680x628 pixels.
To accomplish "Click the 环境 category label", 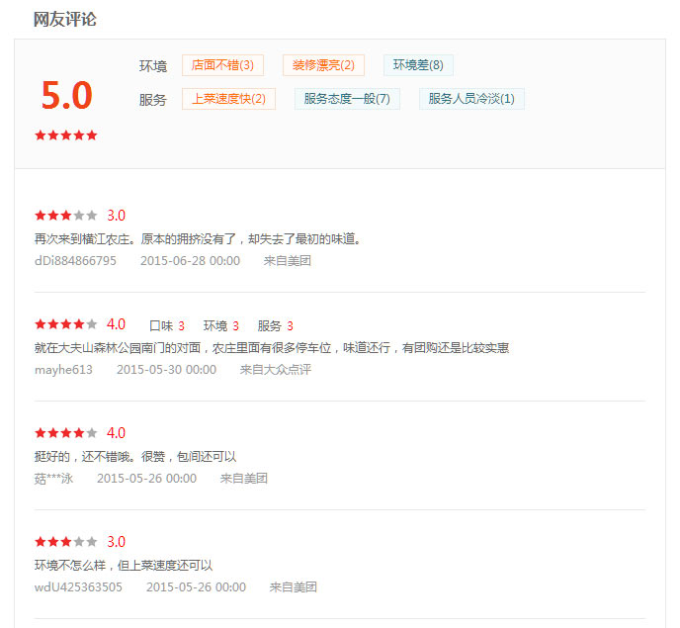I will pos(153,66).
